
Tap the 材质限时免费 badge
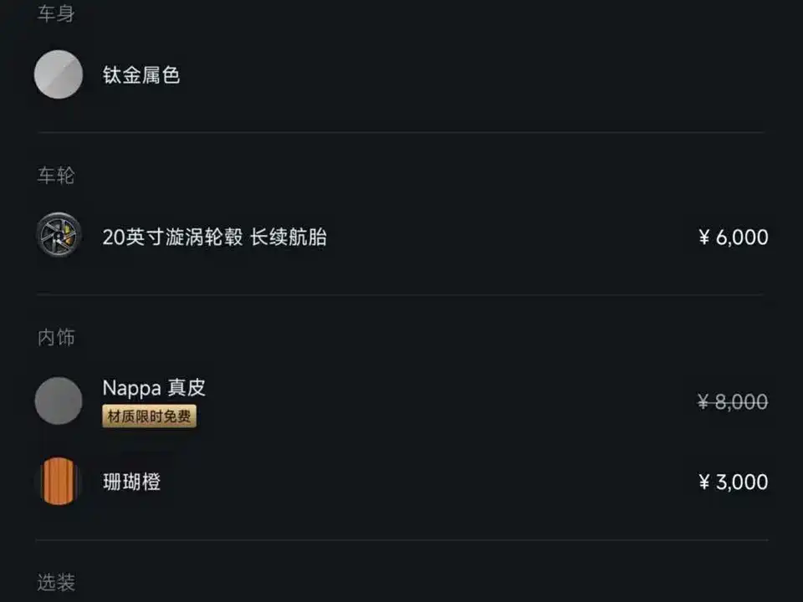150,416
